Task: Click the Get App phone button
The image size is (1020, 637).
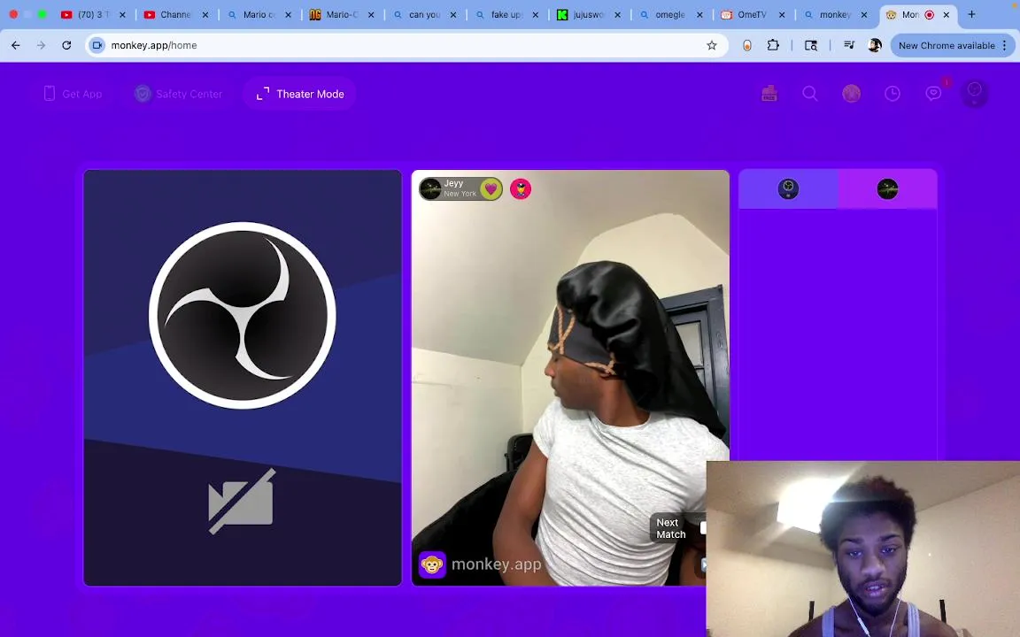Action: 73,94
